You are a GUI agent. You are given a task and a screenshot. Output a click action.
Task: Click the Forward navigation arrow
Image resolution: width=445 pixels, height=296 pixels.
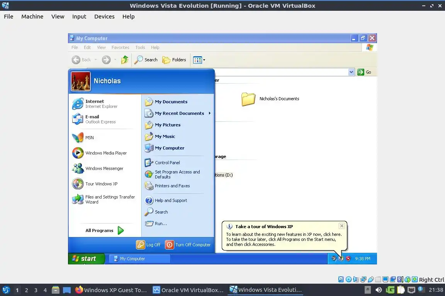106,60
